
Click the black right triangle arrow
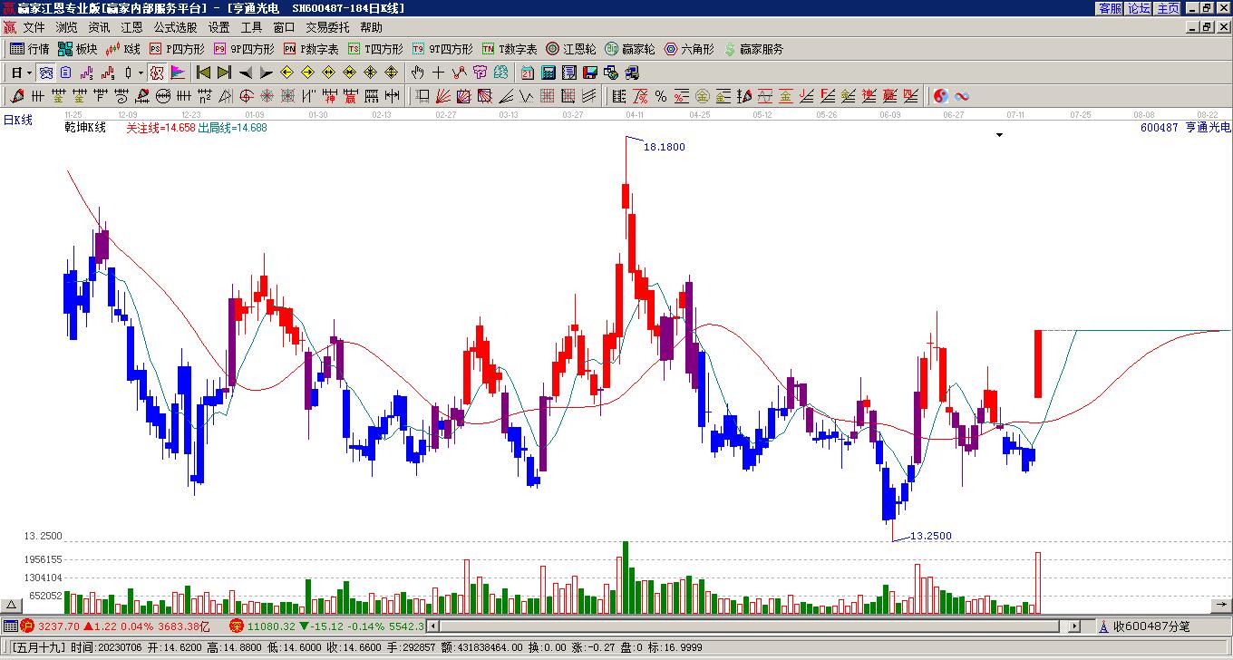[266, 73]
